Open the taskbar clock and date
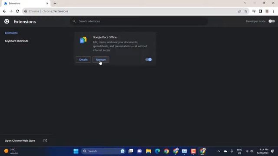Screen dimensions: 278x156 pyautogui.click(x=262, y=151)
